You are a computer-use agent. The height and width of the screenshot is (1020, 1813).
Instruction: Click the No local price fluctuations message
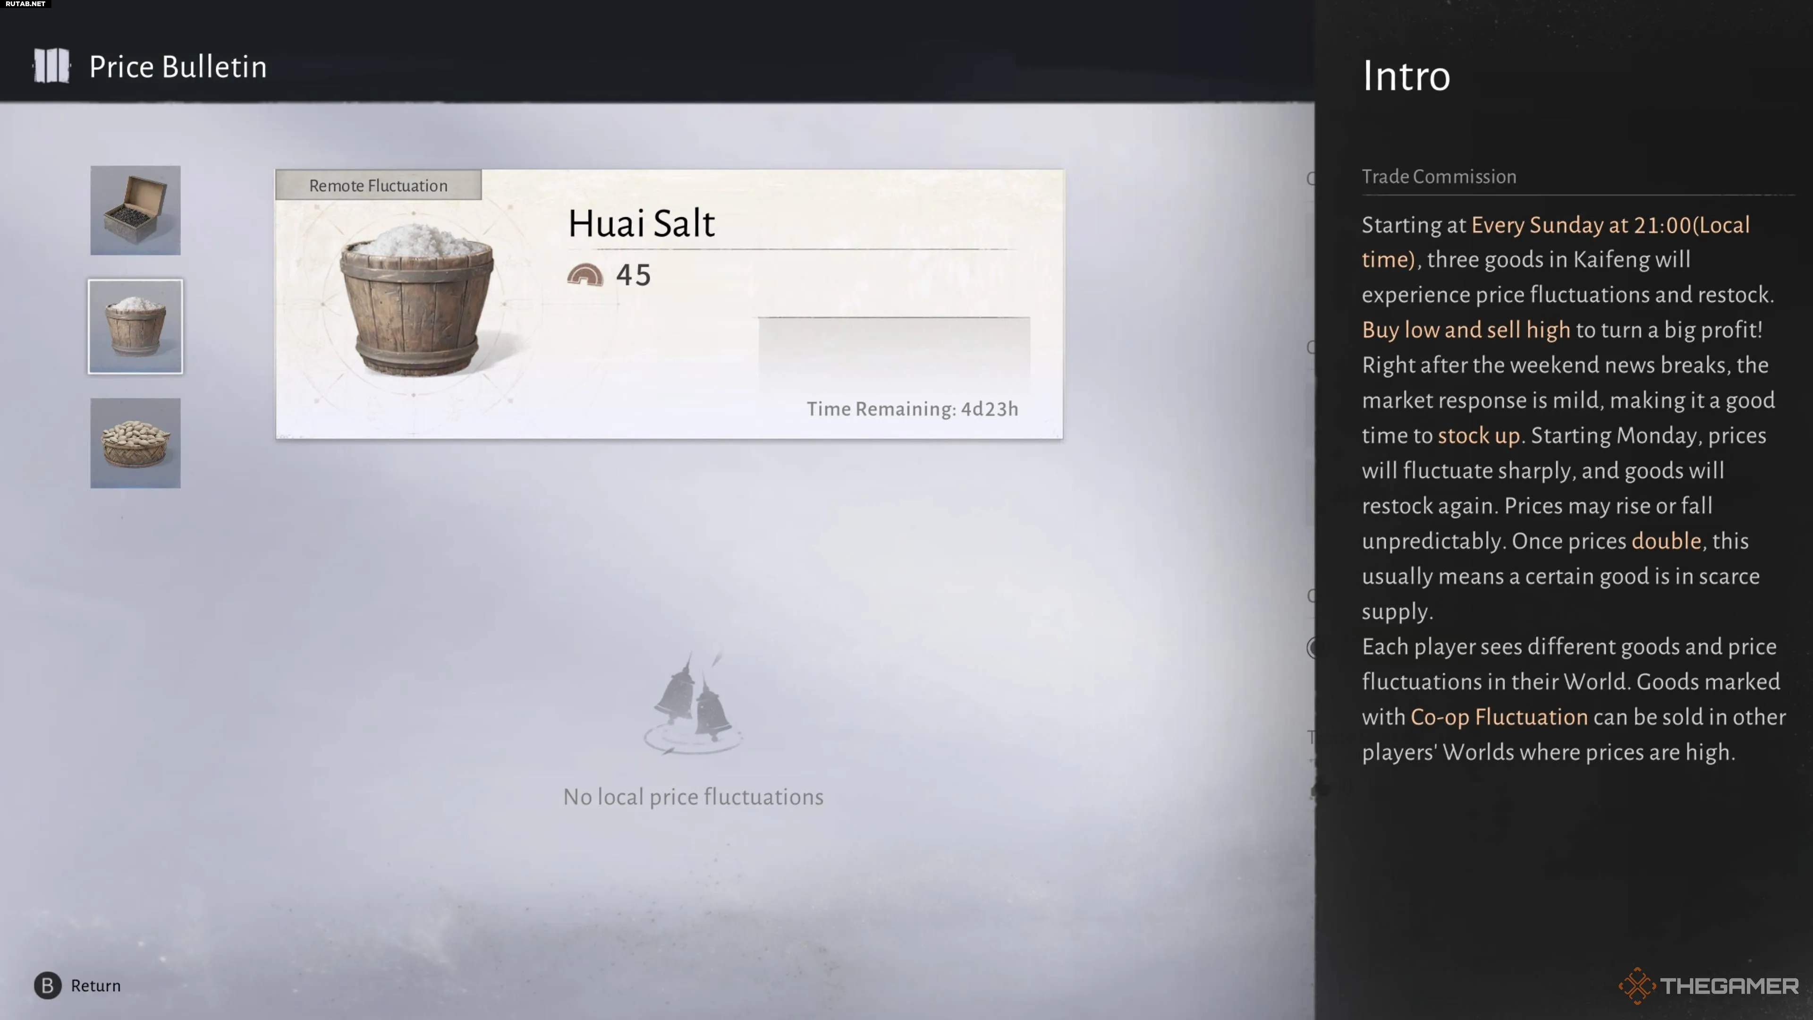[693, 797]
